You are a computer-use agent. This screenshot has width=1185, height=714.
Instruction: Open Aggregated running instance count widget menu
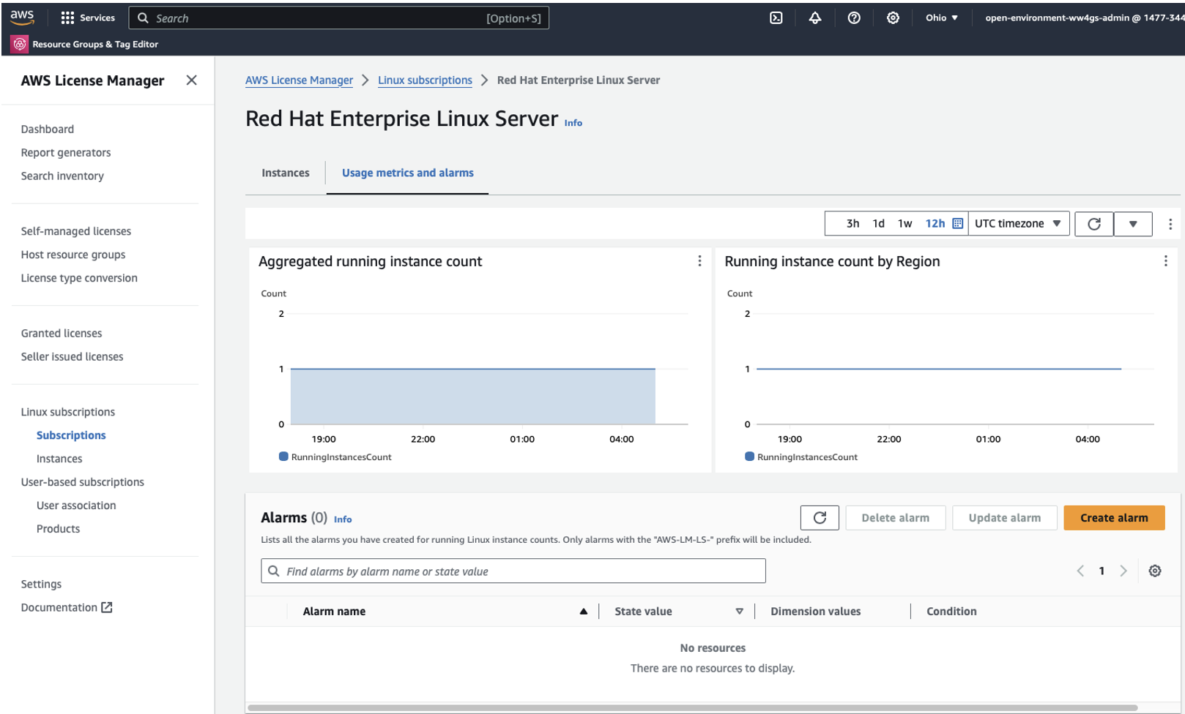[x=699, y=261]
